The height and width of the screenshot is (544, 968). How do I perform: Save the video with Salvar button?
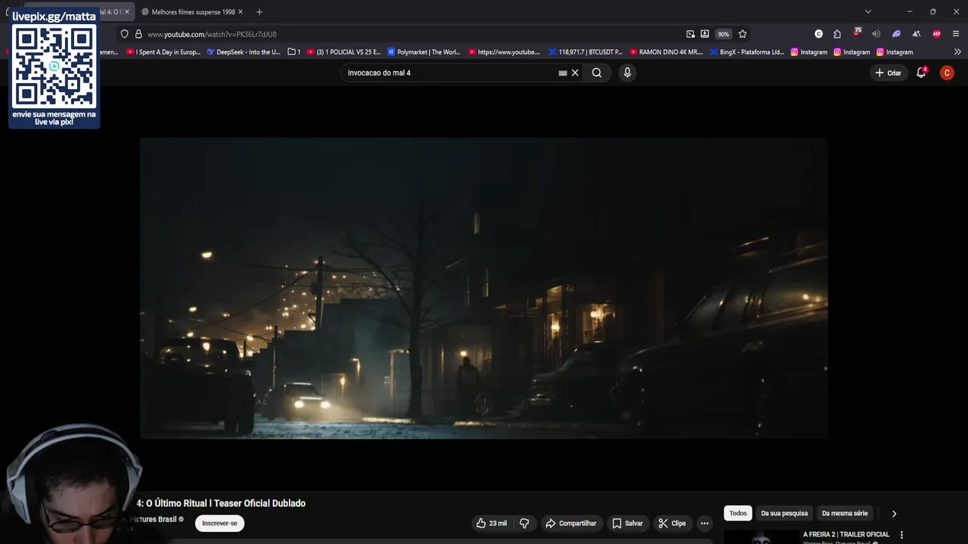click(627, 523)
